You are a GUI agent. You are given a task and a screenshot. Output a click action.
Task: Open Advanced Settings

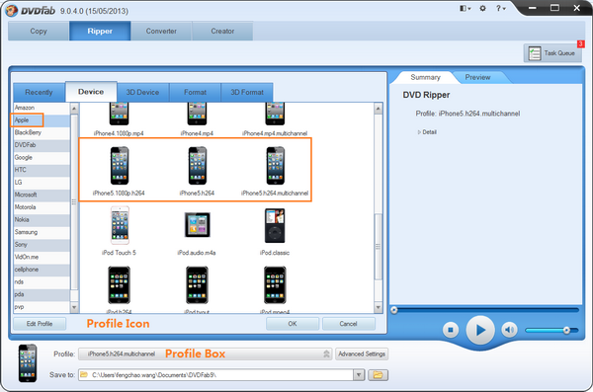[x=362, y=353]
